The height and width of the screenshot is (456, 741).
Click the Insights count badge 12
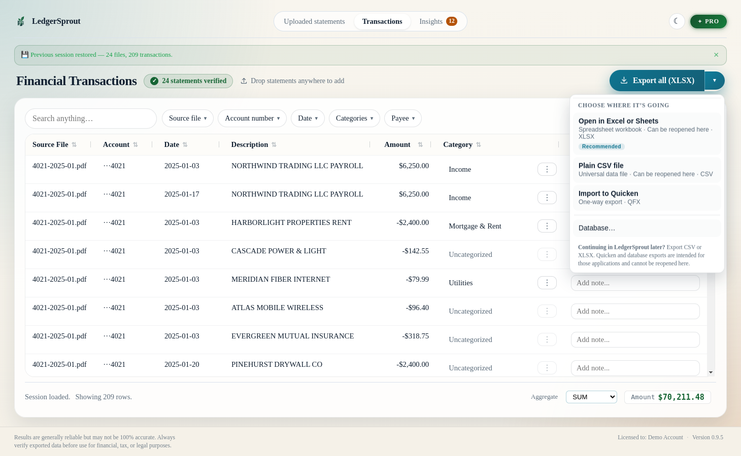452,21
